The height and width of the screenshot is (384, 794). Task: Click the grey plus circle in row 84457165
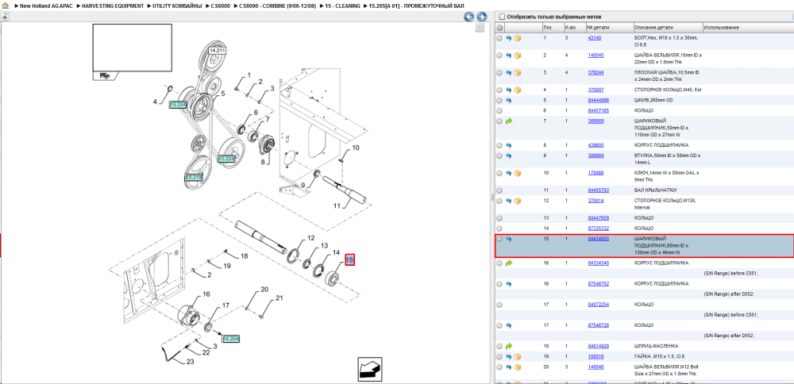pos(499,110)
